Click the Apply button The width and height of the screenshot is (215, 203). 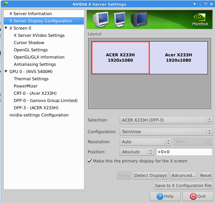tap(124, 175)
